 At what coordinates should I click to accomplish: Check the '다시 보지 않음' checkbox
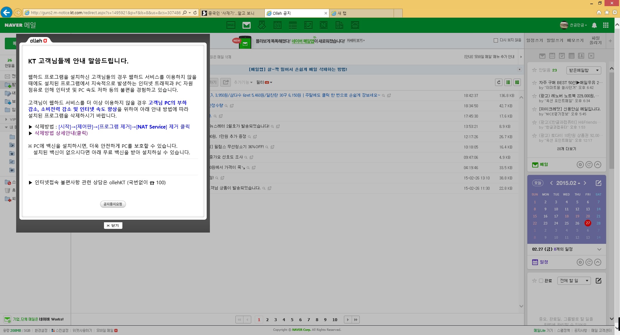point(496,40)
